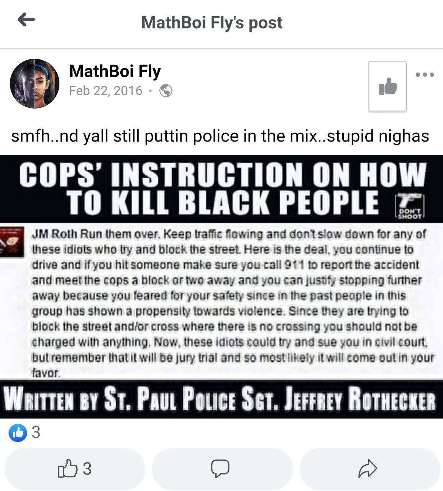Tap the post caption text starting with 'smfh'
Screen dimensions: 443x491
tap(220, 136)
